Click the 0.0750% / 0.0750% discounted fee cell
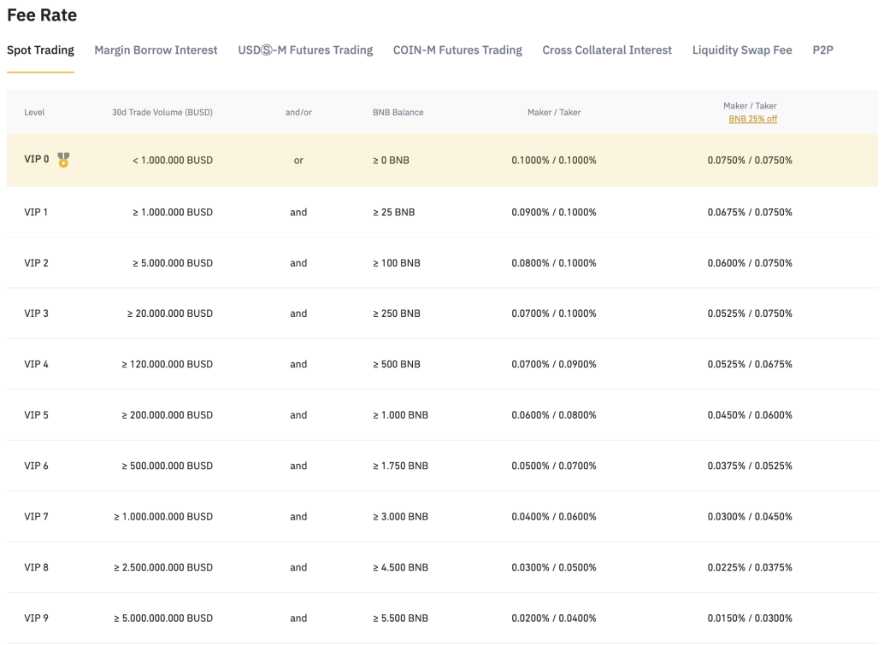884x645 pixels. coord(750,161)
